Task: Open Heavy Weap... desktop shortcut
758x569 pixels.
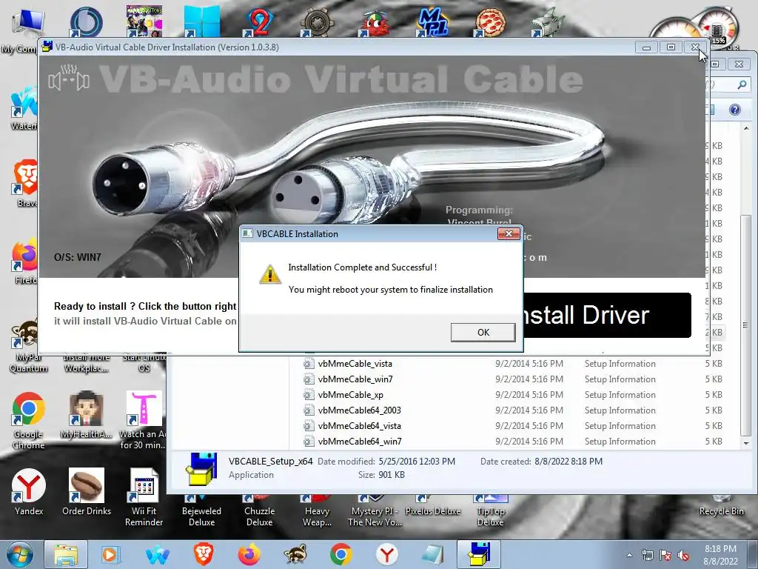Action: click(317, 511)
